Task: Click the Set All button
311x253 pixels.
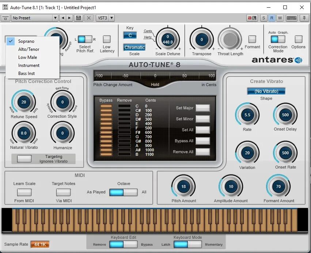Action: coord(203,130)
